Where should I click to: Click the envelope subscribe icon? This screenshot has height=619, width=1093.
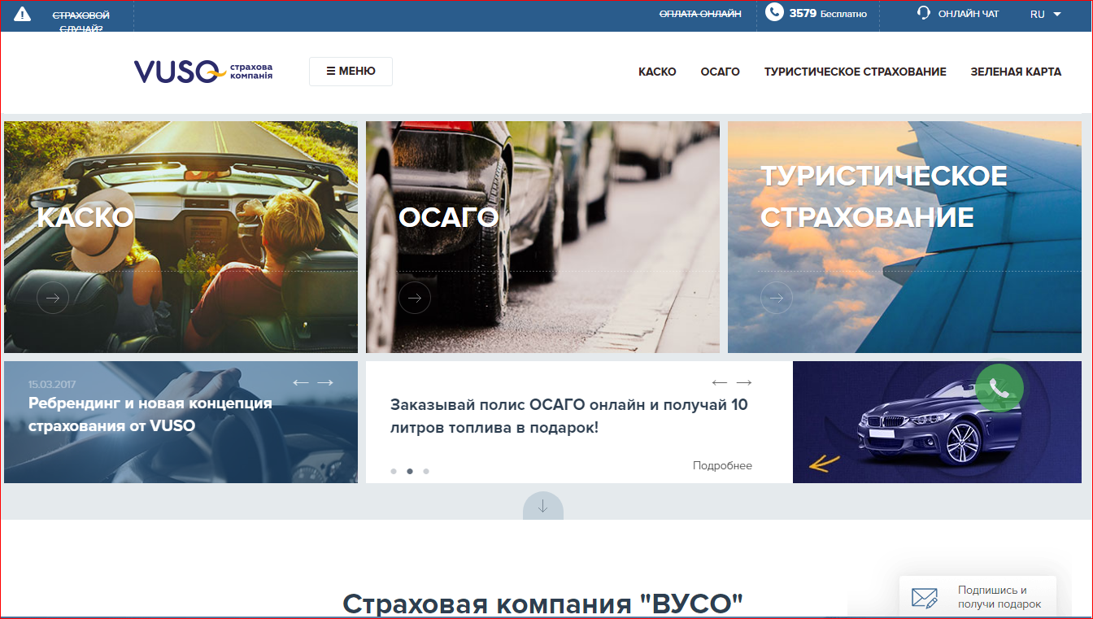point(925,598)
